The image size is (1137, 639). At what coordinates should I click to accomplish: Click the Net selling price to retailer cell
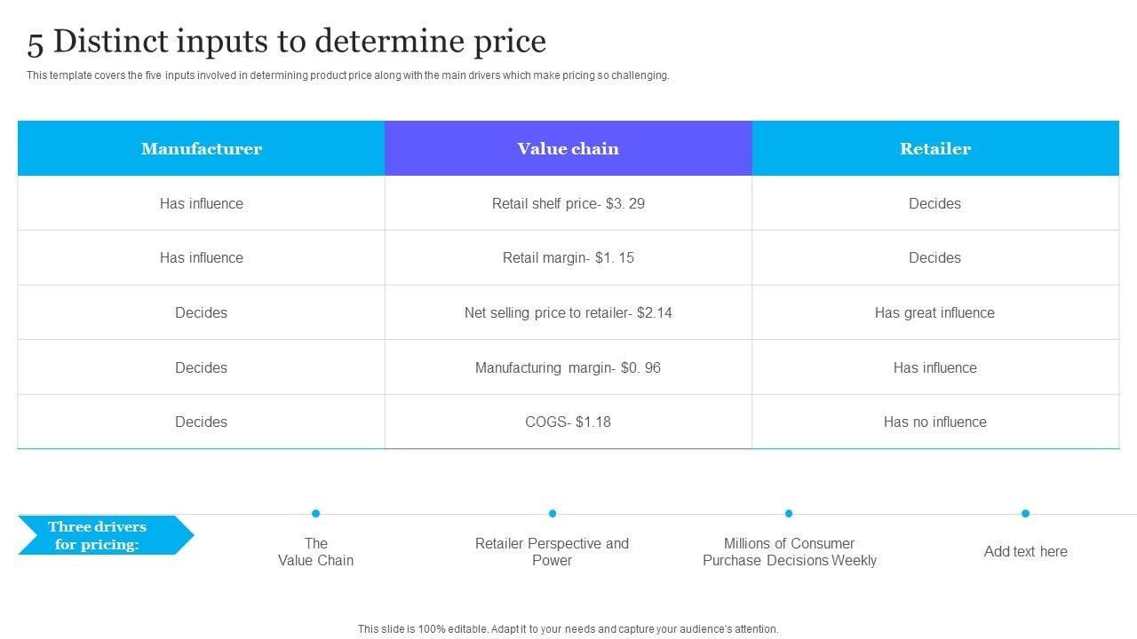(568, 312)
